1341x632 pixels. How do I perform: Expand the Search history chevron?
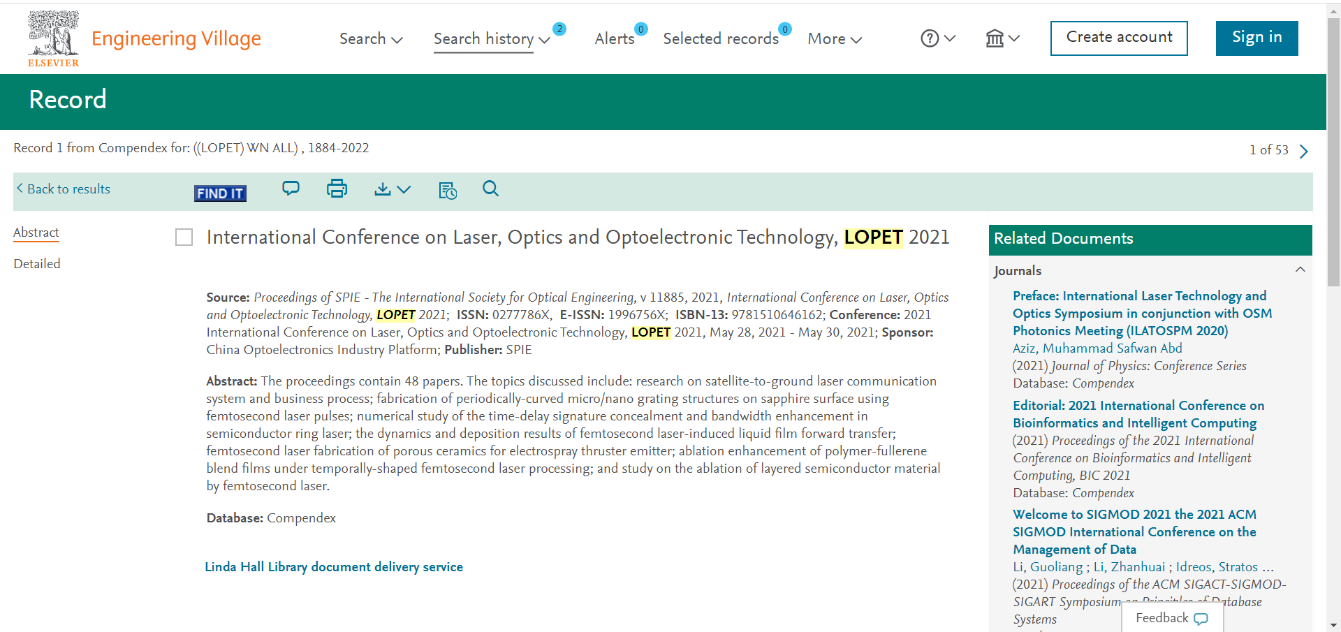pyautogui.click(x=545, y=41)
